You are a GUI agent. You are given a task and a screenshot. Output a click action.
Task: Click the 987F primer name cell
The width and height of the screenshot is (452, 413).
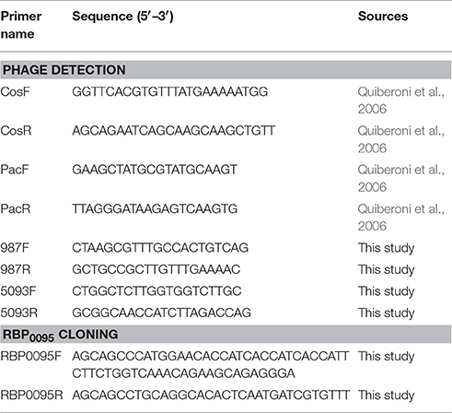[15, 248]
